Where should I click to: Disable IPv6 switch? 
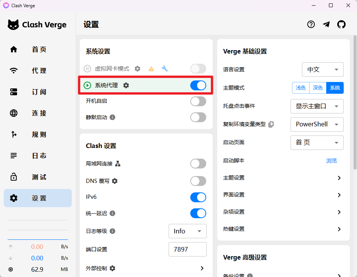pyautogui.click(x=198, y=197)
